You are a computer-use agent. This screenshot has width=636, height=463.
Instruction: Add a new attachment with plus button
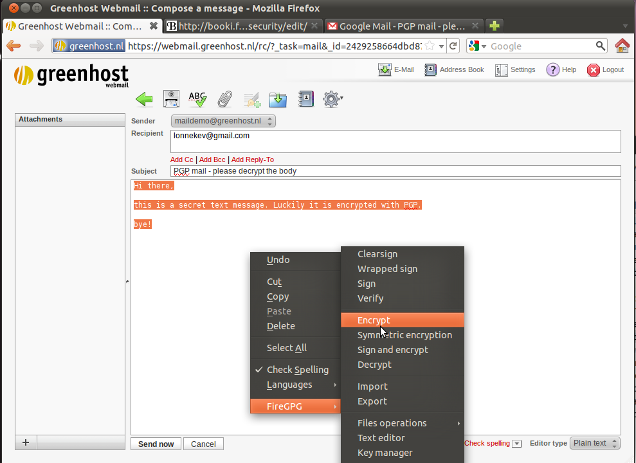(26, 442)
